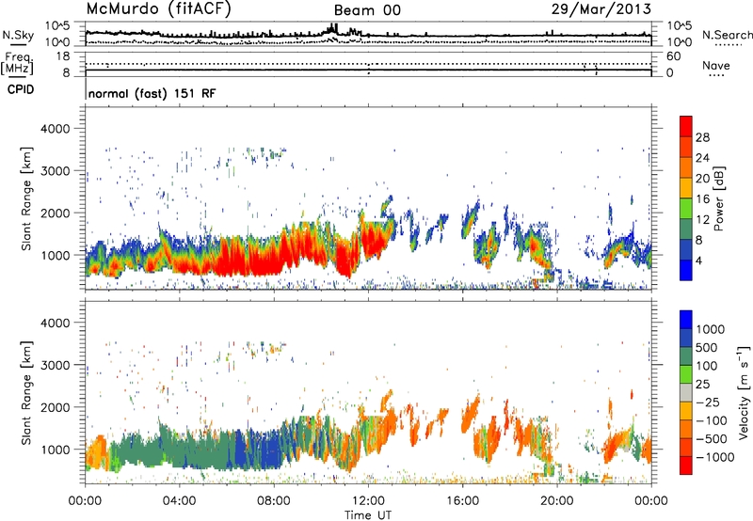The image size is (753, 521).
Task: Click the N.Search legend label
Action: click(x=727, y=35)
